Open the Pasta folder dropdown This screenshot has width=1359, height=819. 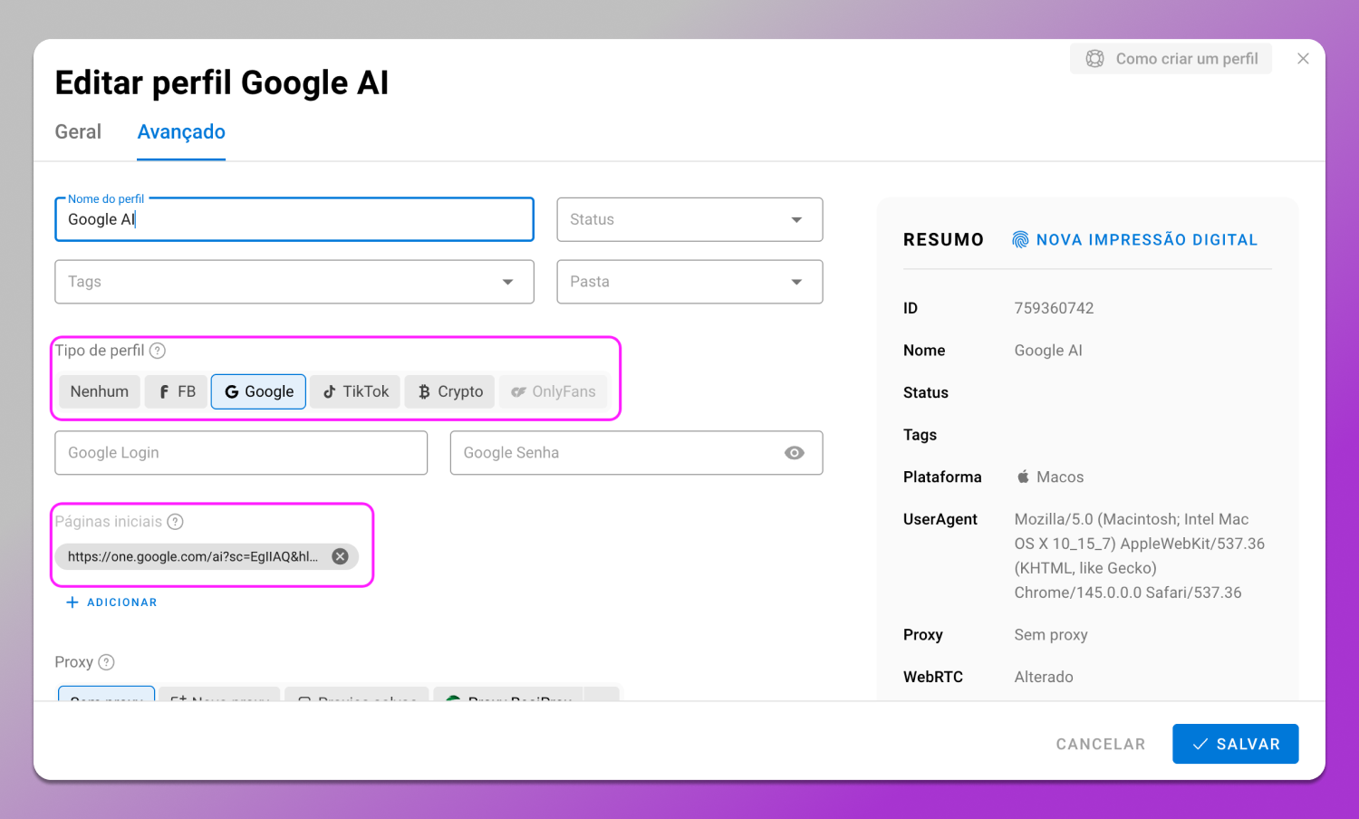pos(689,282)
